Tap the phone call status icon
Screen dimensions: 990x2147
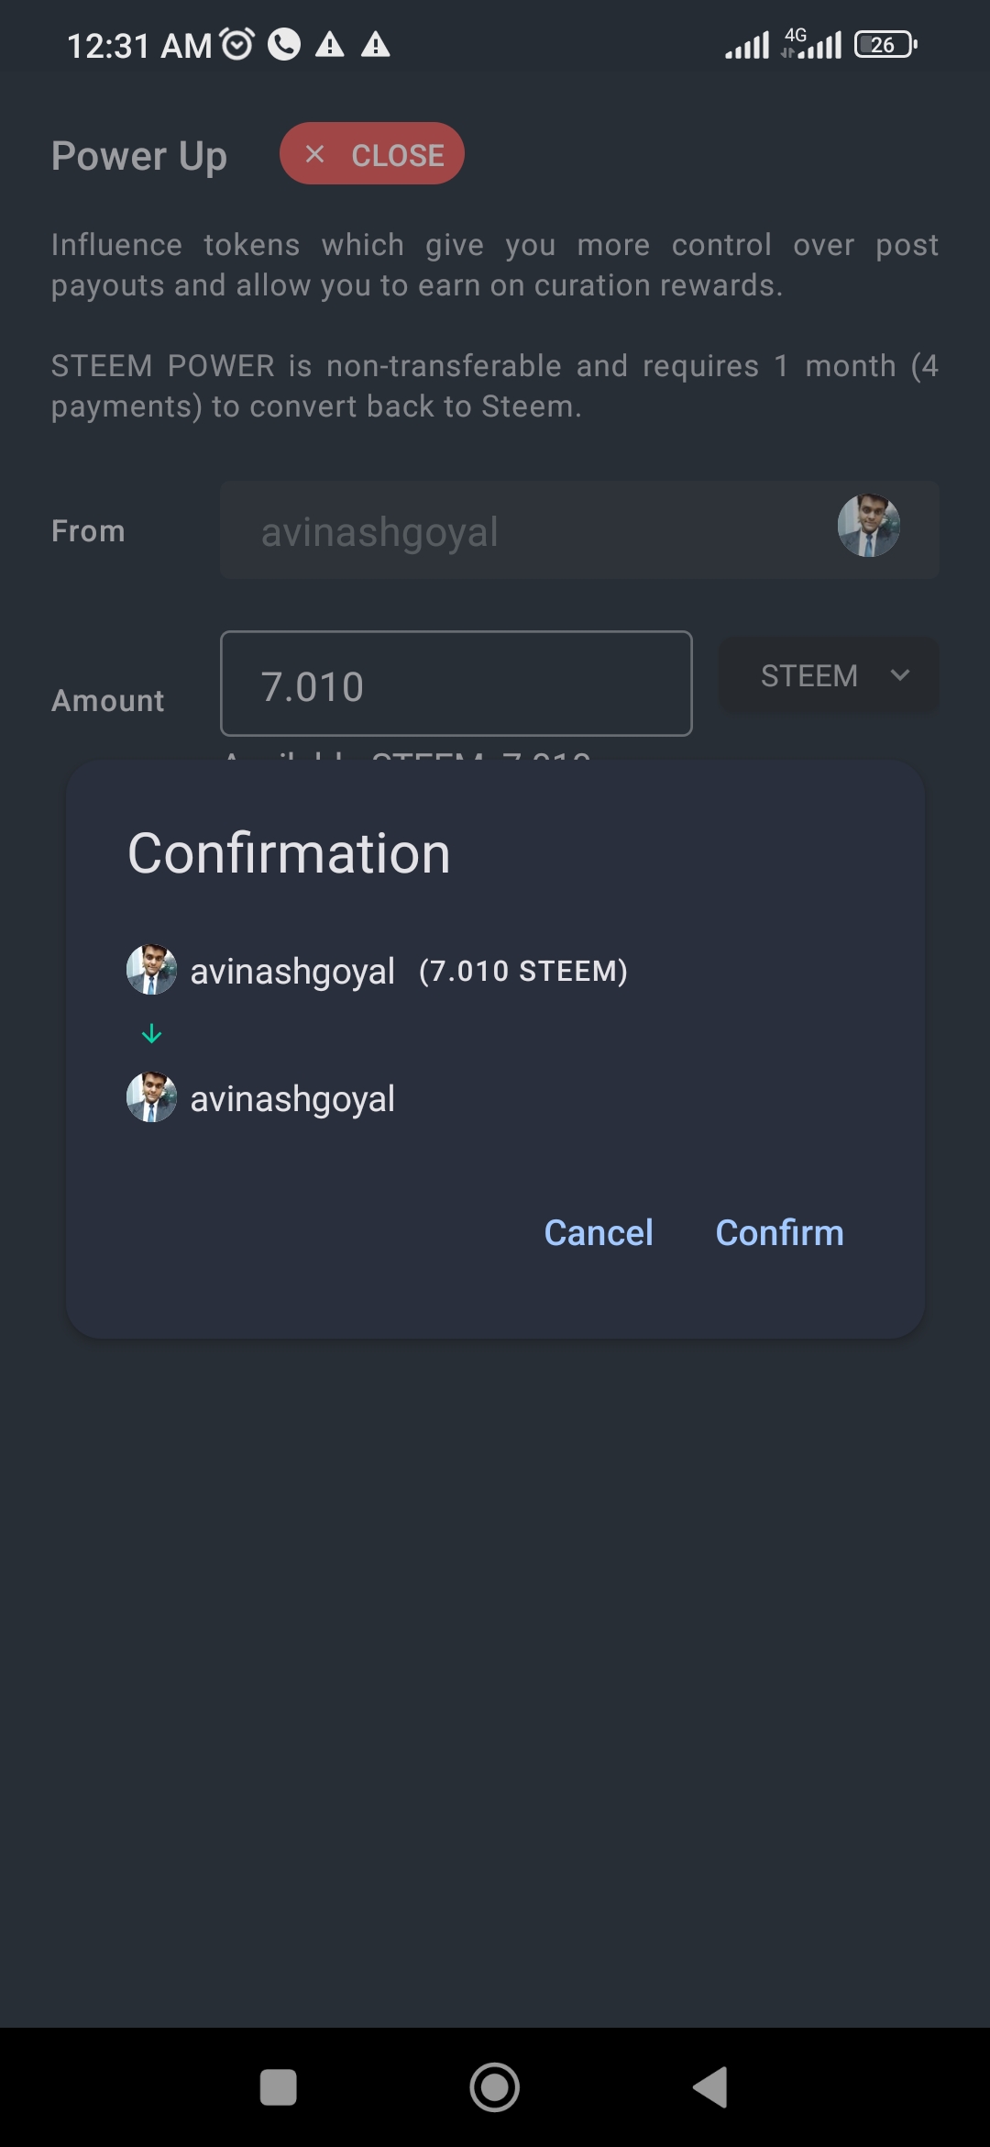(x=284, y=44)
